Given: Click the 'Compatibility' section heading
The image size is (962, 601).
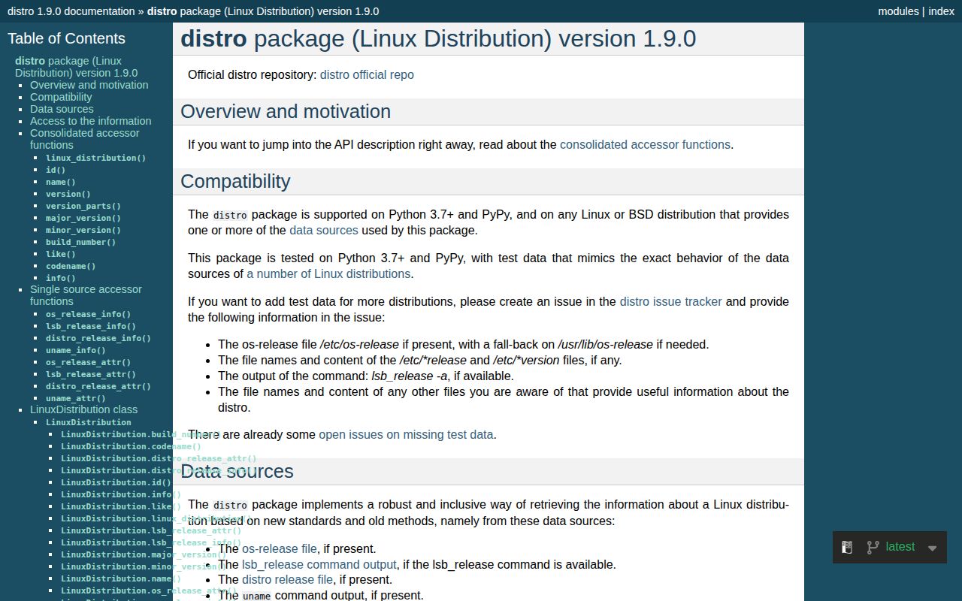Looking at the screenshot, I should (235, 181).
